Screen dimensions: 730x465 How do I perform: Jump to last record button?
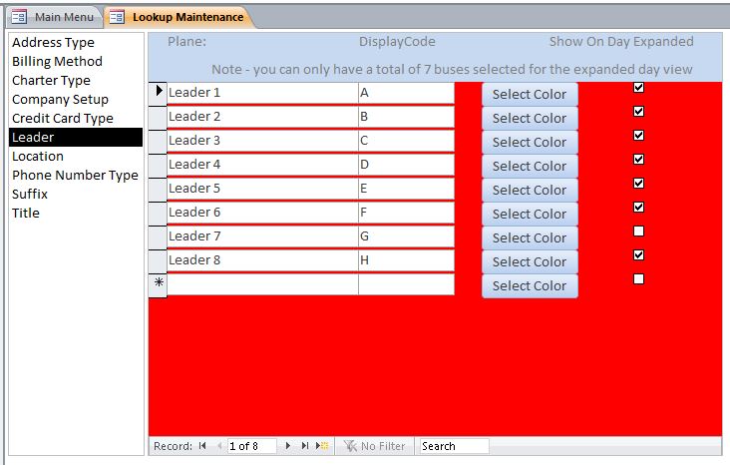305,446
